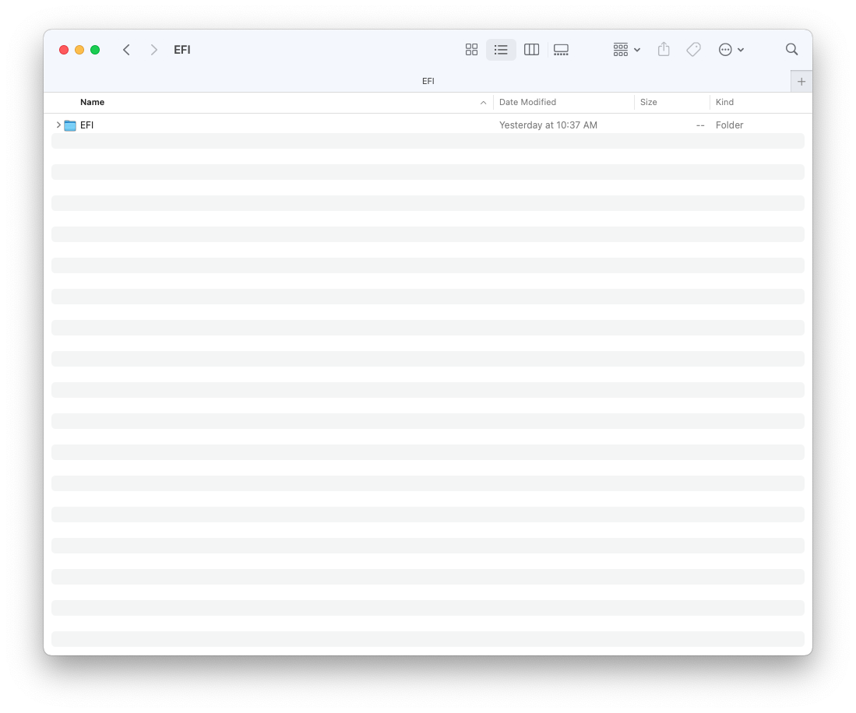Switch to icon grid view
The width and height of the screenshot is (856, 713).
pyautogui.click(x=472, y=50)
